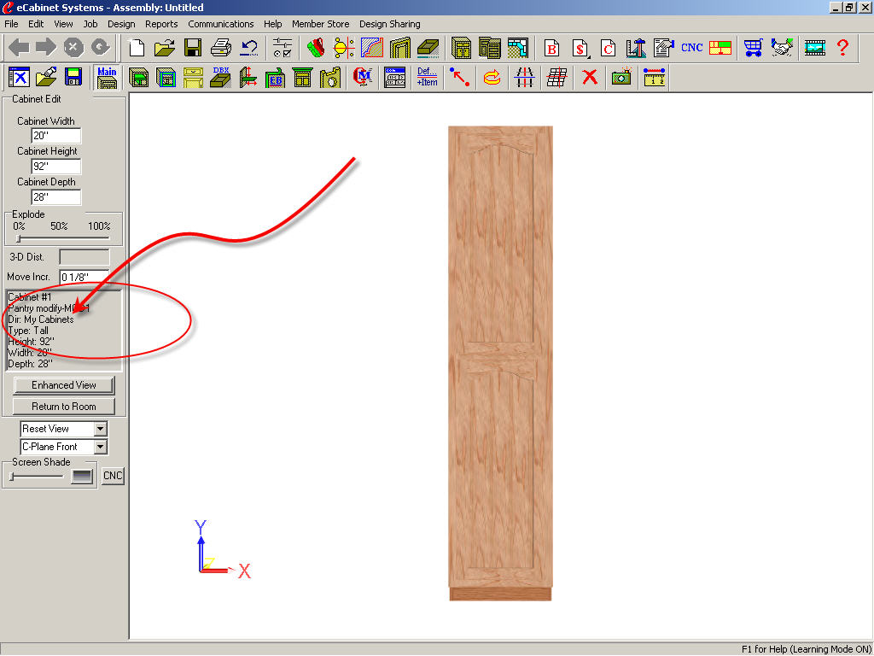Click the carpenter square and hammer icon

(635, 48)
